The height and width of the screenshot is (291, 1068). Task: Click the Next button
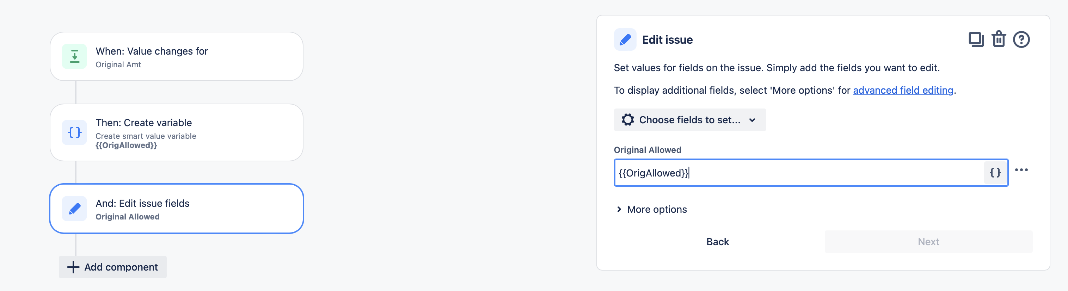(928, 242)
